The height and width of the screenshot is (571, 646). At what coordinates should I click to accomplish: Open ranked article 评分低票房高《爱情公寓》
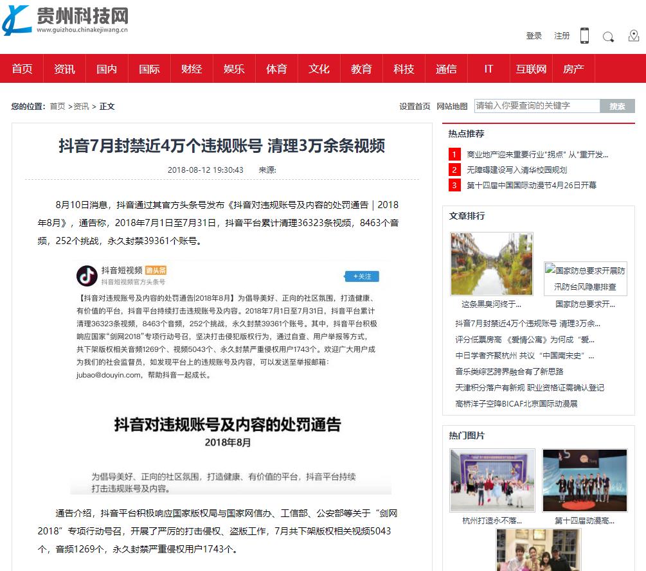pos(525,340)
